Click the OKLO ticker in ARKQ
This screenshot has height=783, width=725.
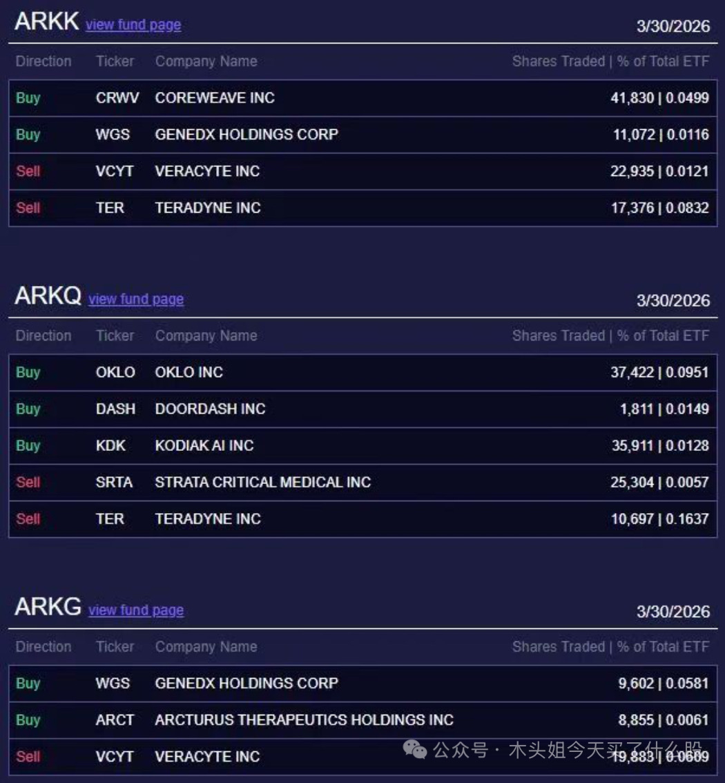(x=115, y=372)
